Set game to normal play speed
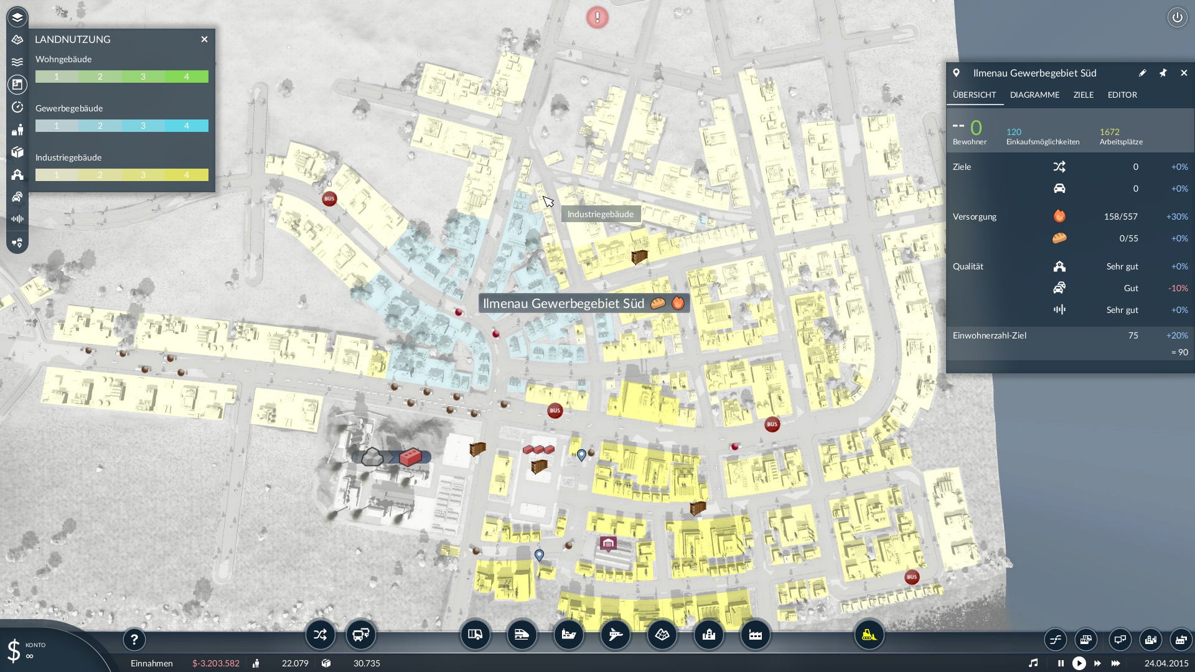 coord(1079,663)
